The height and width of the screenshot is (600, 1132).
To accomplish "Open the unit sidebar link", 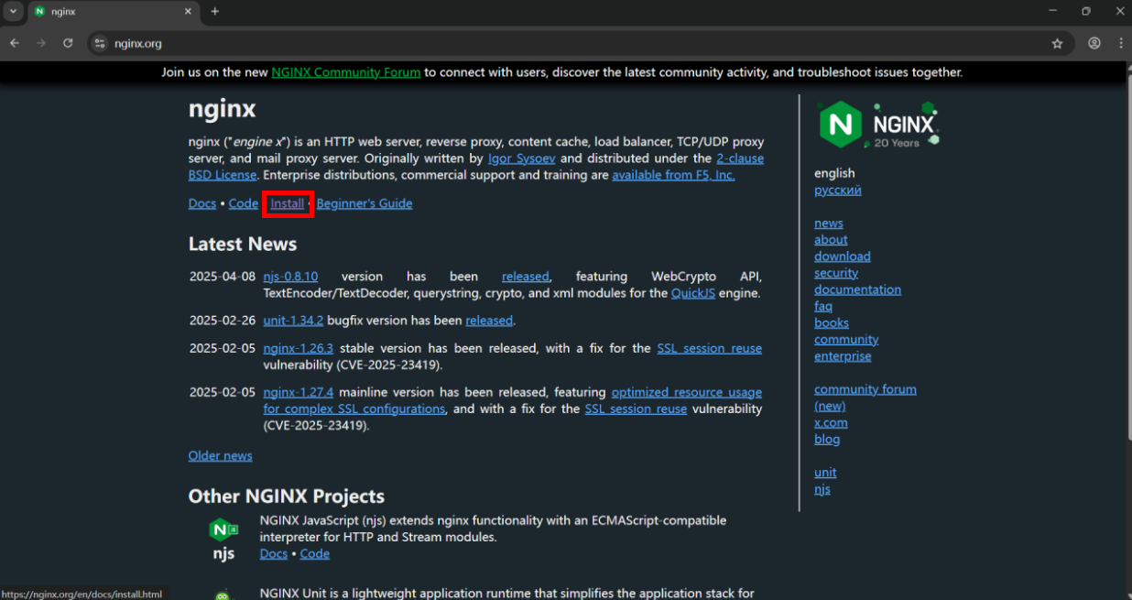I will [825, 473].
